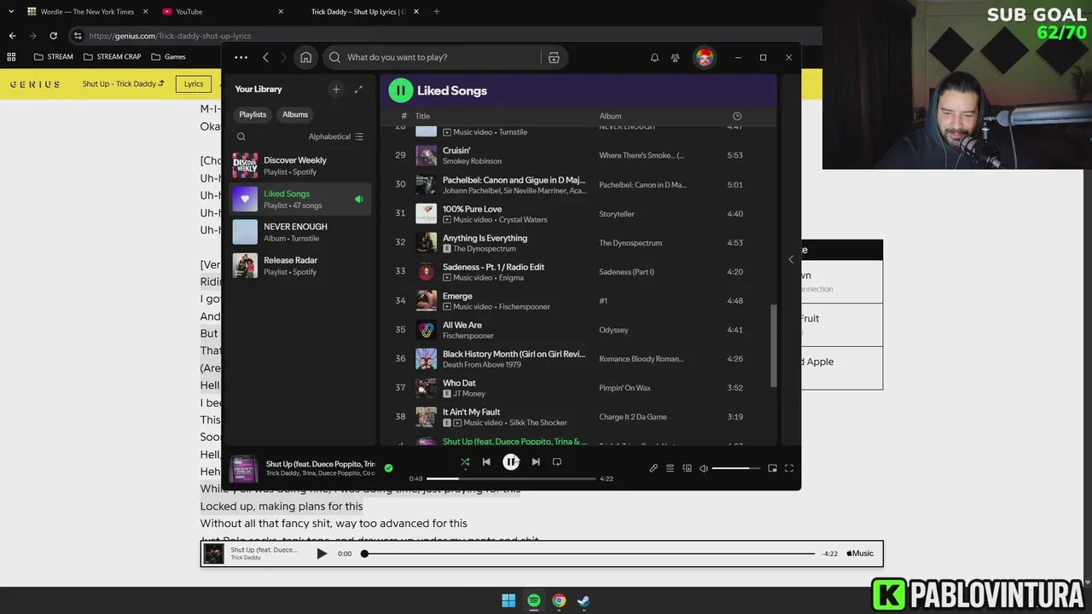Select the Sadeness - Pt. 1 track
1092x614 pixels.
pyautogui.click(x=578, y=271)
